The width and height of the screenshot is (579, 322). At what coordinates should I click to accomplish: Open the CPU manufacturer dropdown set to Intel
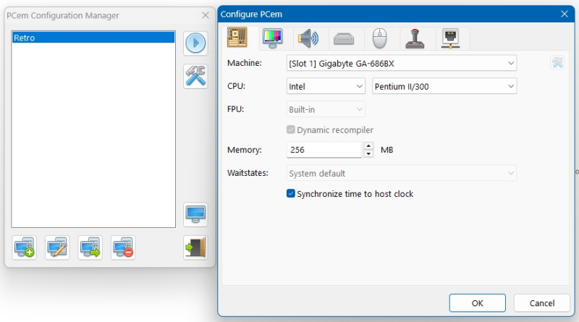(x=326, y=86)
